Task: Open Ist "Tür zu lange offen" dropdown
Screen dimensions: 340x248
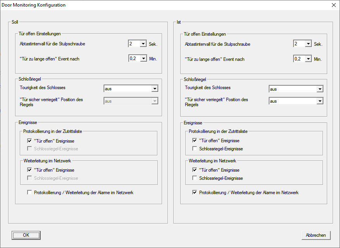Action: tap(308, 59)
